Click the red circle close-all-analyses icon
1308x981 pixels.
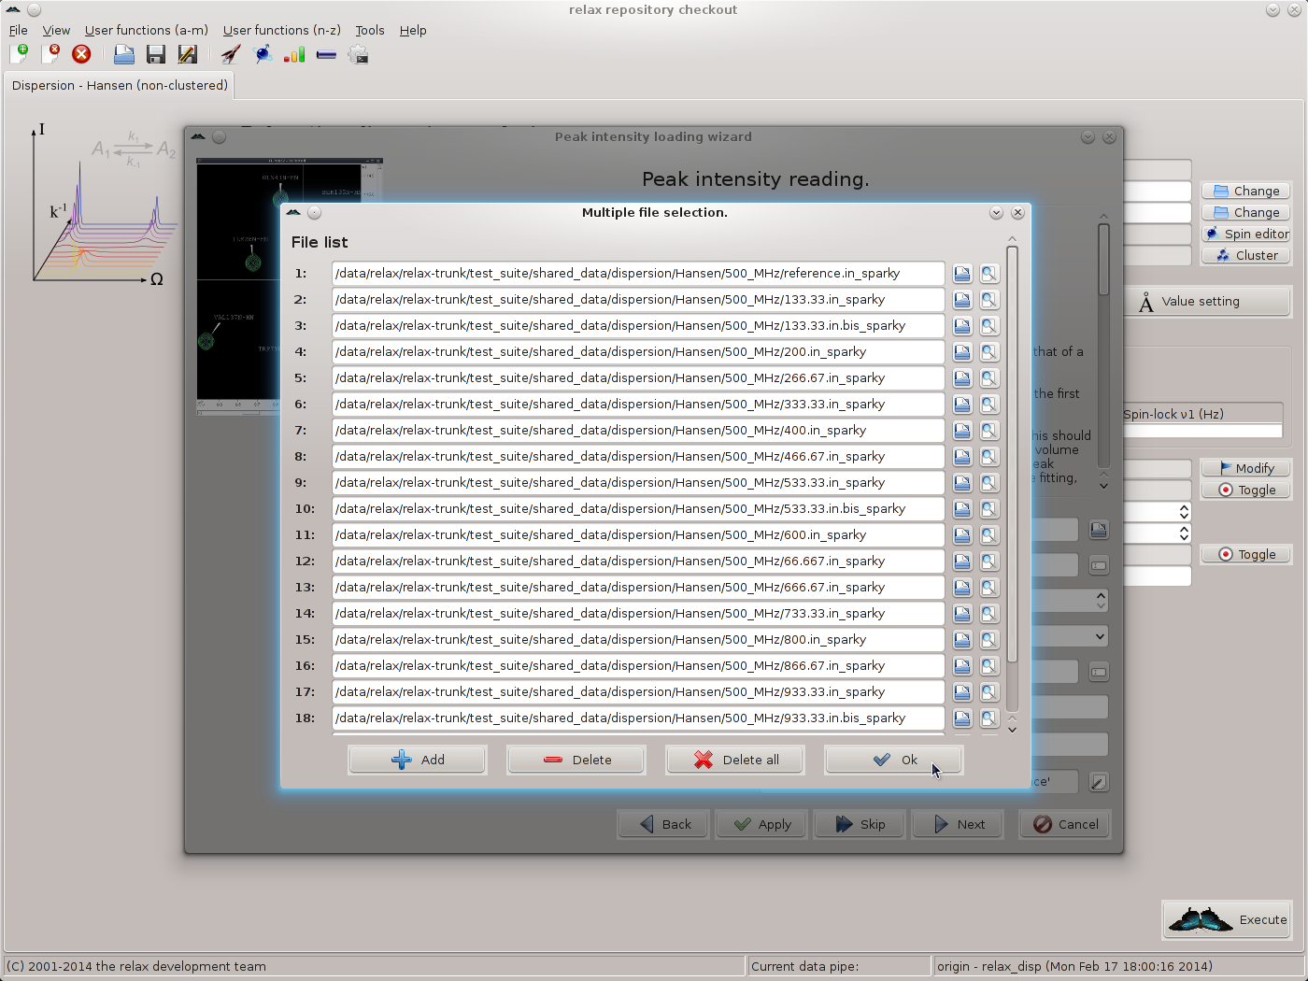point(81,54)
